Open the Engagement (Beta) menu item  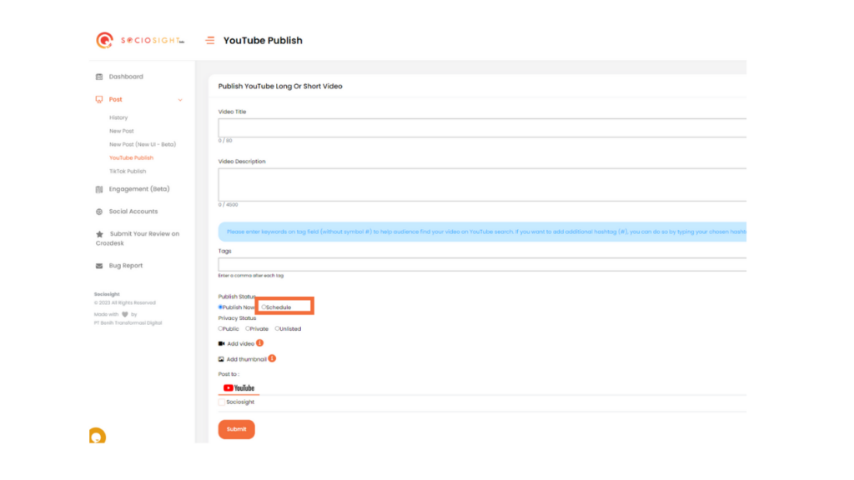tap(139, 189)
